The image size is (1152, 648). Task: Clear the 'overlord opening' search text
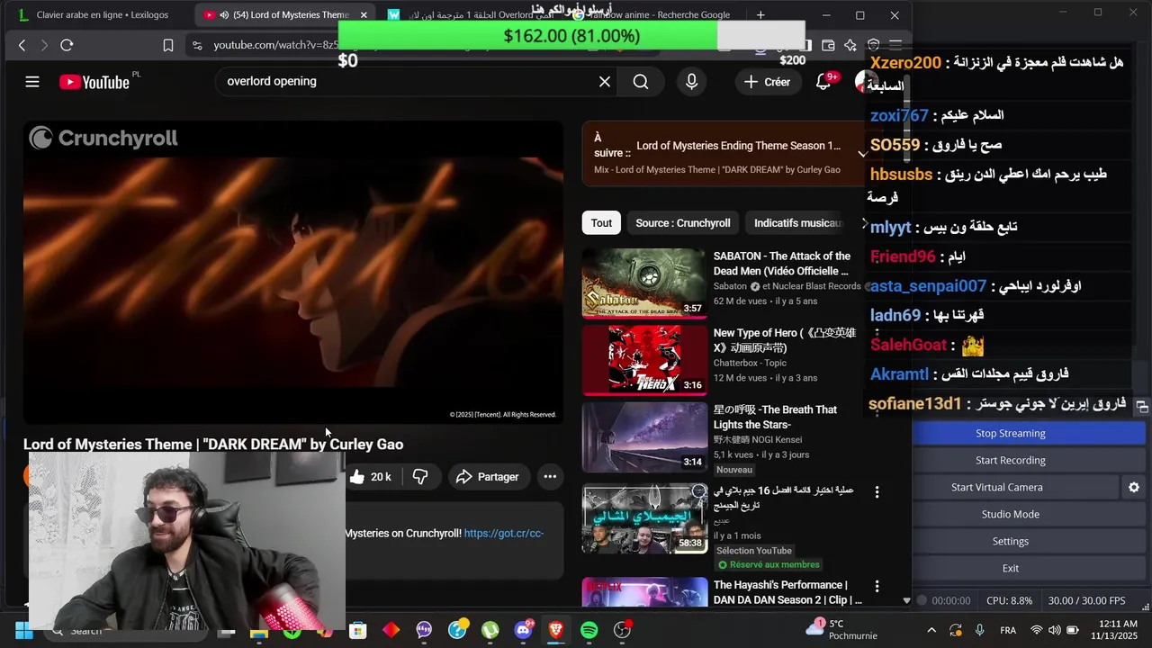click(605, 82)
